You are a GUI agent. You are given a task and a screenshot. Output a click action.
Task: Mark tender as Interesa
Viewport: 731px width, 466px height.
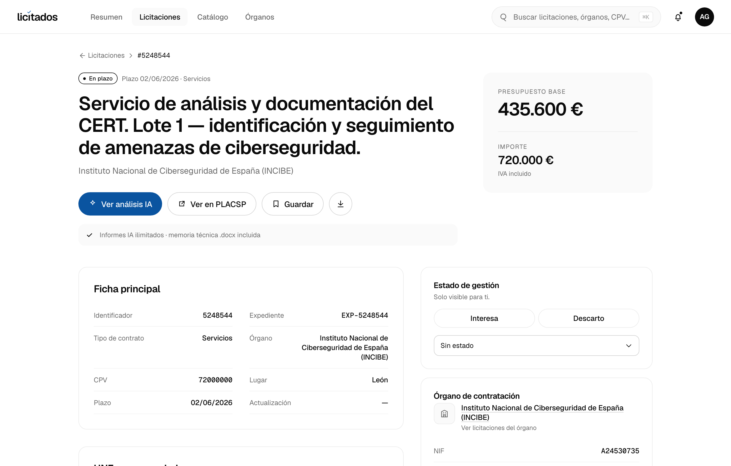pos(484,318)
